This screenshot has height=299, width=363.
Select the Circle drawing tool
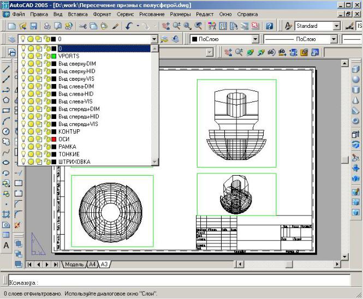[x=6, y=131]
